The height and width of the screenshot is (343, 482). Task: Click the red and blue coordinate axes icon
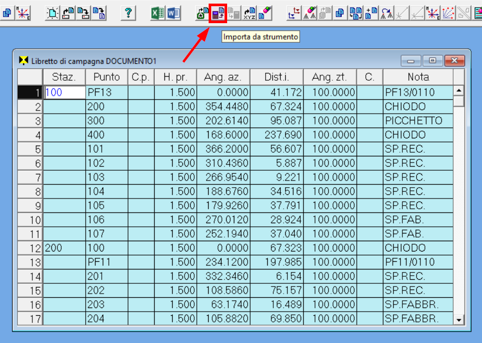(x=294, y=13)
